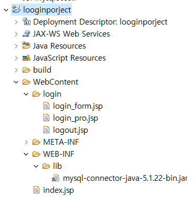Expand the META-INF folder
The width and height of the screenshot is (193, 197).
pos(26,142)
